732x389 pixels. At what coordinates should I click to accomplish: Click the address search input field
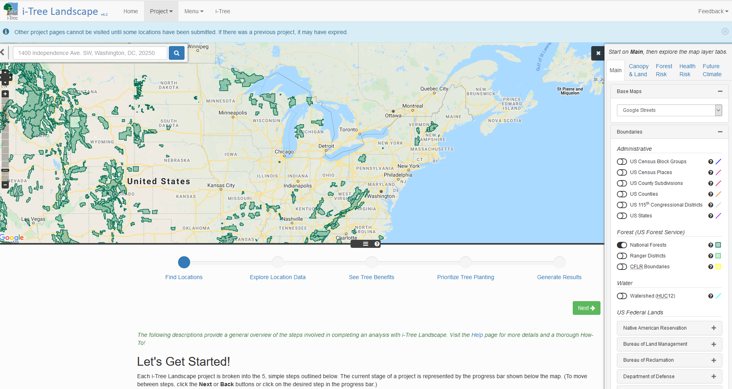(90, 53)
